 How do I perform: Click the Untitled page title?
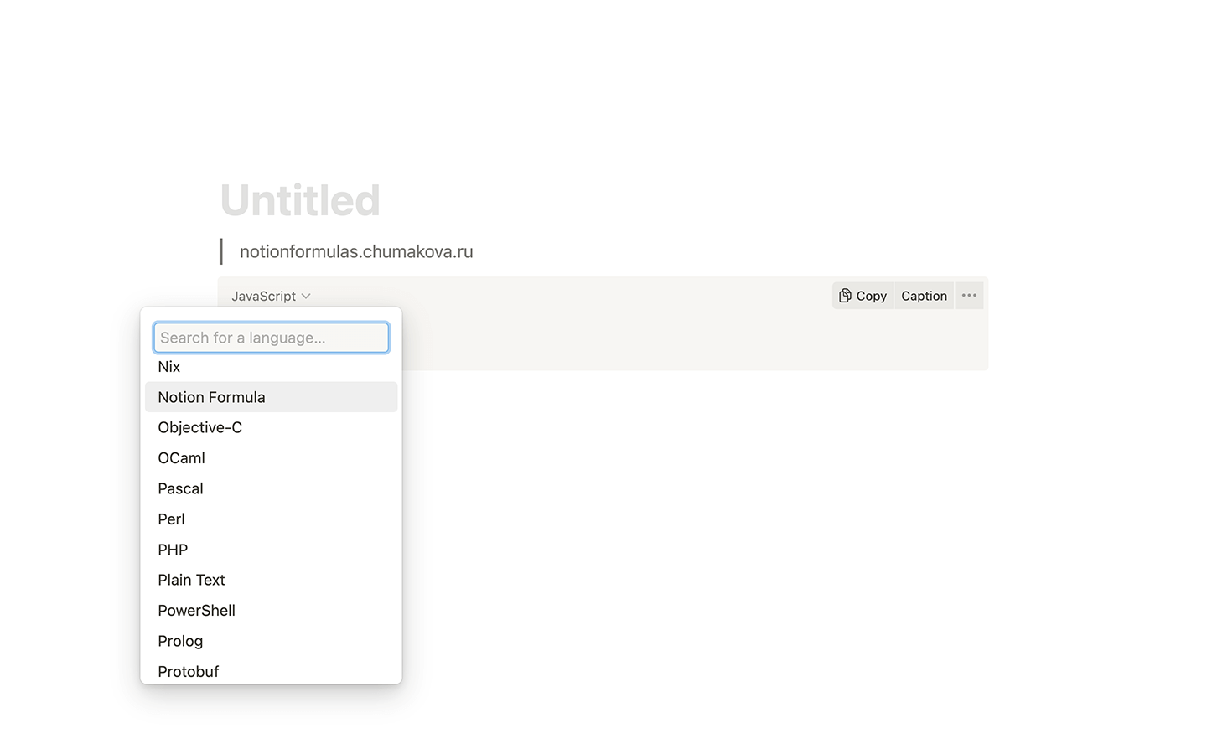tap(300, 200)
